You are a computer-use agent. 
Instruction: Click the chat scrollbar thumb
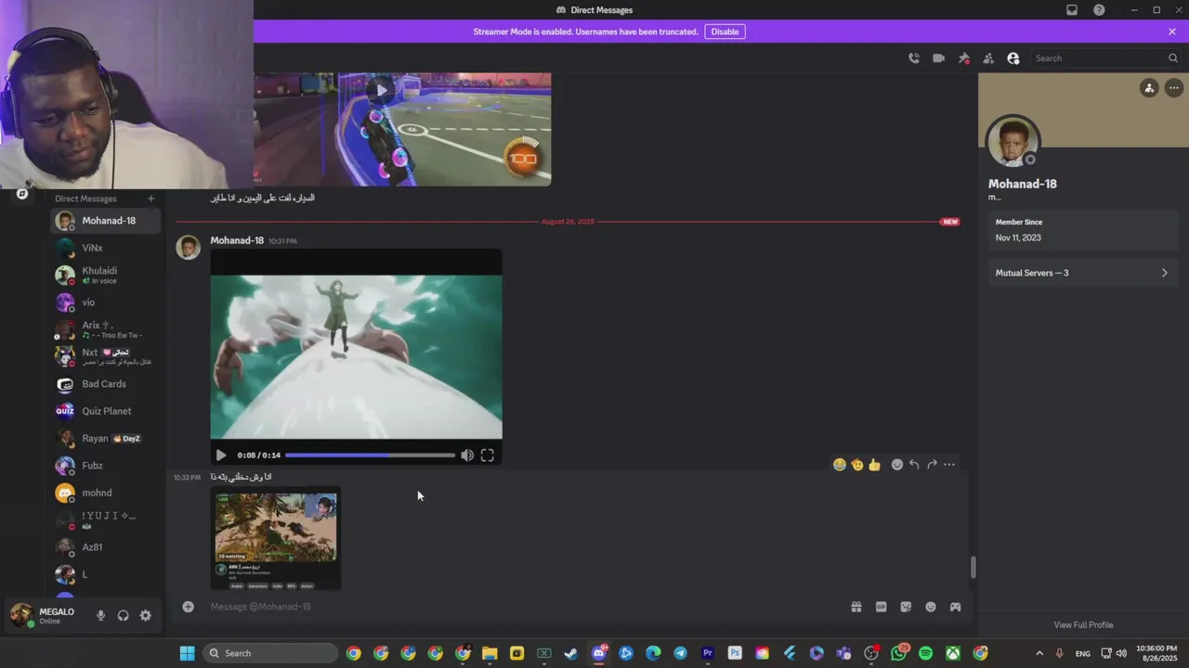tap(973, 567)
